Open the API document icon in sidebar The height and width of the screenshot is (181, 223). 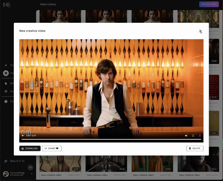pos(6,83)
